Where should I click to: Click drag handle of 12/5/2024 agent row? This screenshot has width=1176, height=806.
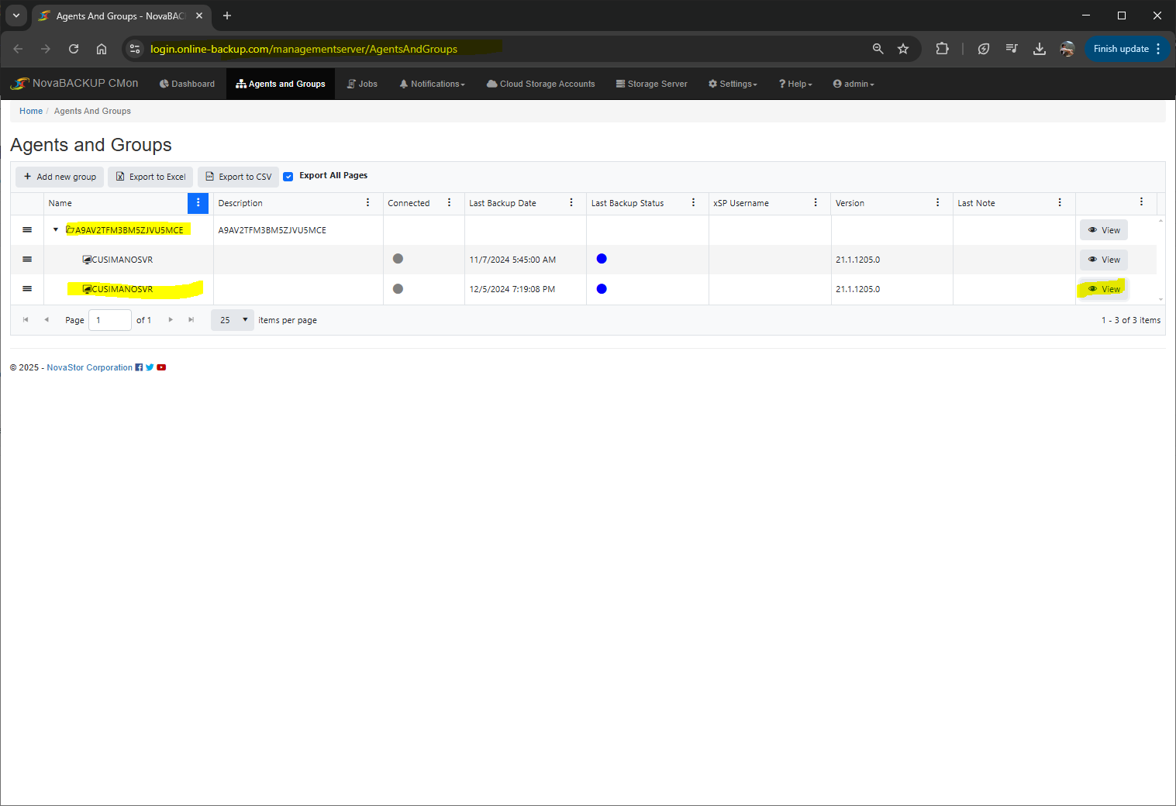[x=27, y=288]
